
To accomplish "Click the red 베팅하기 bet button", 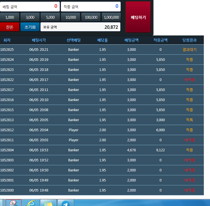I will pyautogui.click(x=138, y=17).
